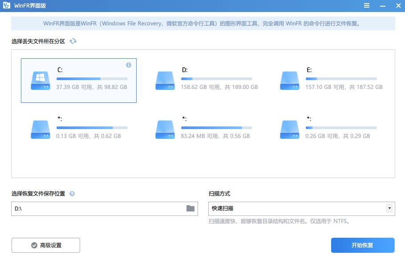Show info for the C: drive
Image resolution: width=405 pixels, height=264 pixels.
click(x=128, y=65)
